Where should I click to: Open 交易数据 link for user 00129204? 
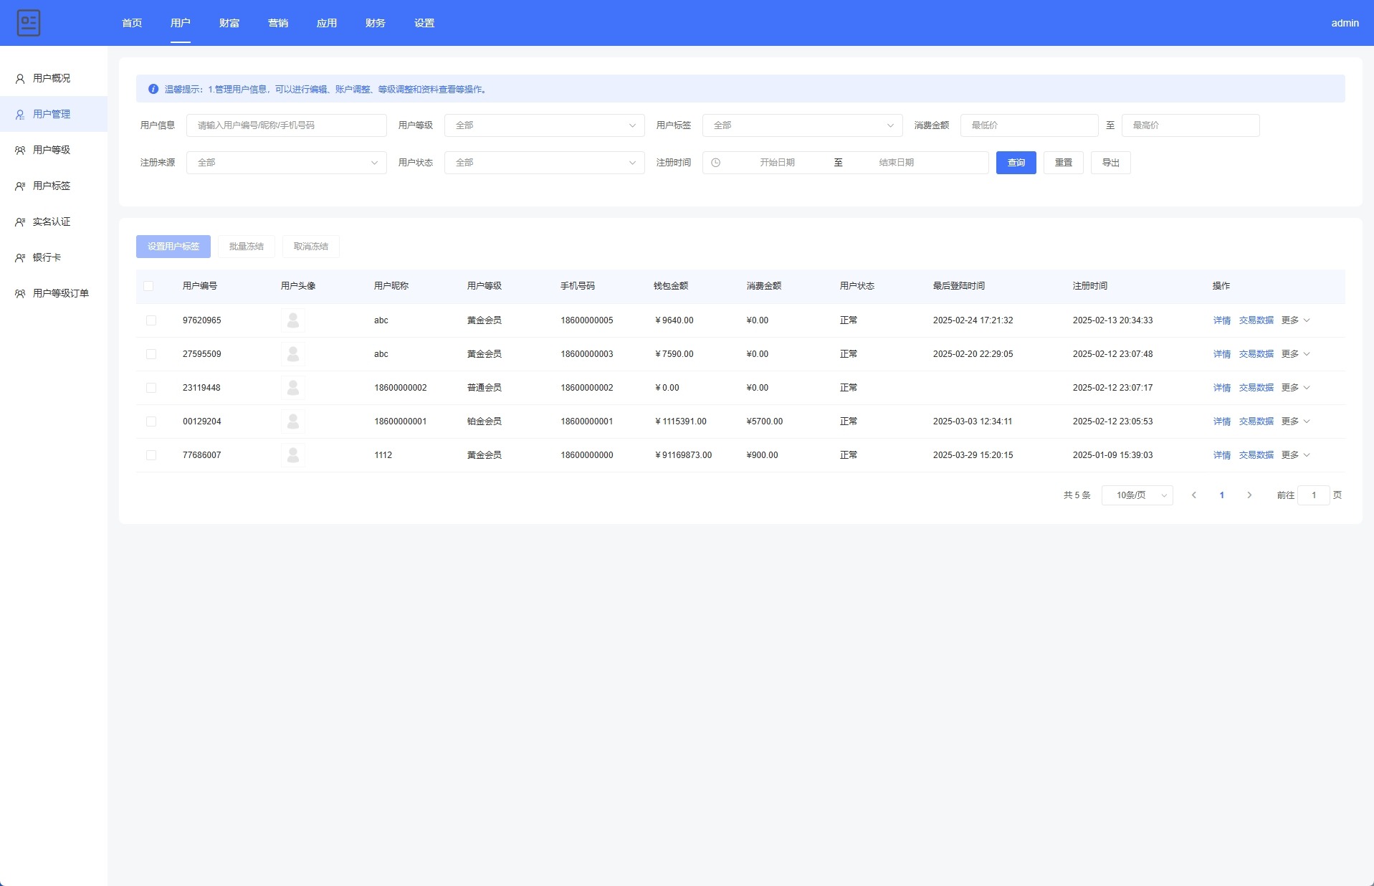1256,421
